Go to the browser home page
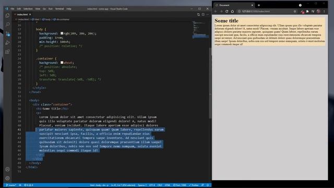Image resolution: width=334 pixels, height=188 pixels. [232, 11]
